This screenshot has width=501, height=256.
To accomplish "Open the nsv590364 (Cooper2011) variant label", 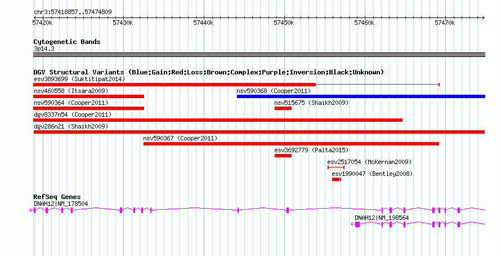I will coord(71,103).
